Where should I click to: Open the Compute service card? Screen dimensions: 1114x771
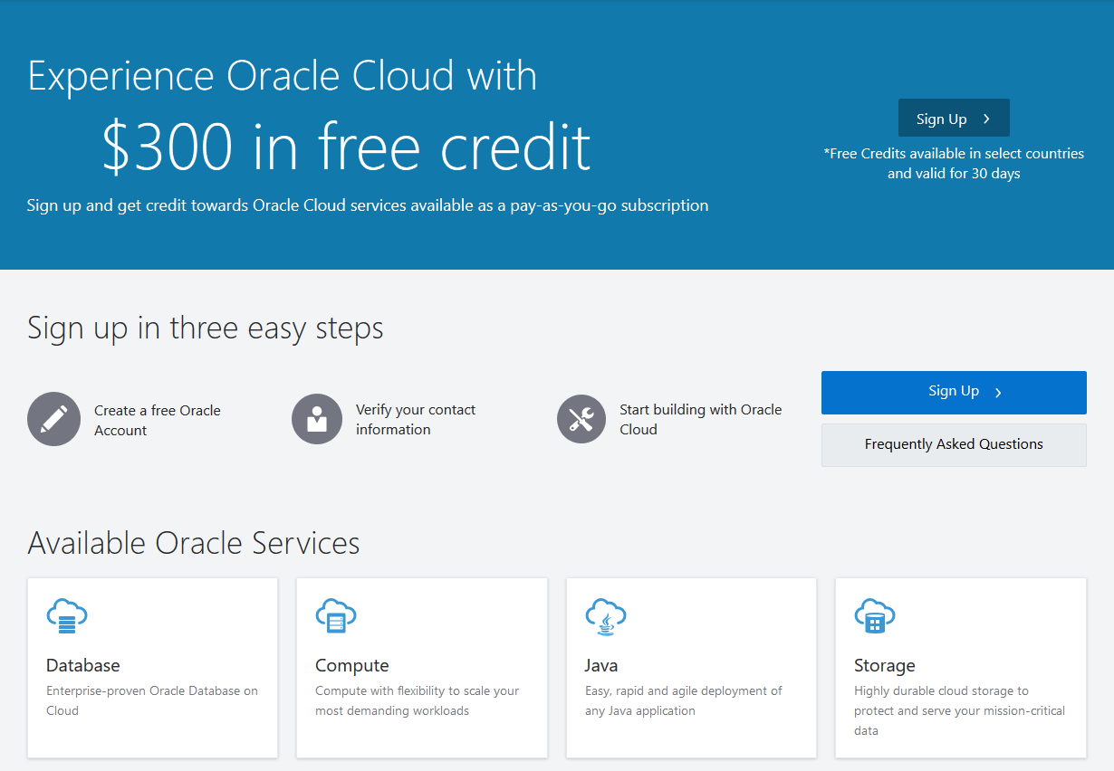(422, 667)
